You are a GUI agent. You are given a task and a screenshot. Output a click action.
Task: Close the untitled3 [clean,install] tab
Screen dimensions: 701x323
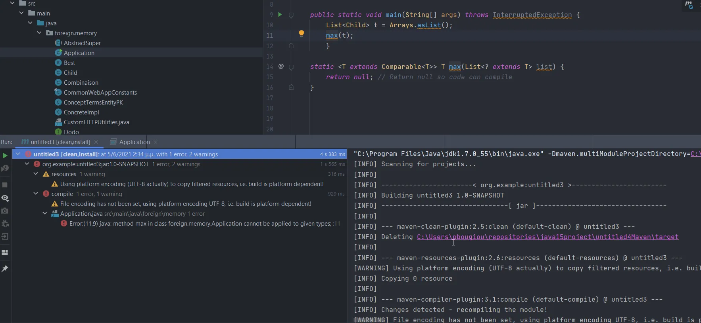point(96,142)
